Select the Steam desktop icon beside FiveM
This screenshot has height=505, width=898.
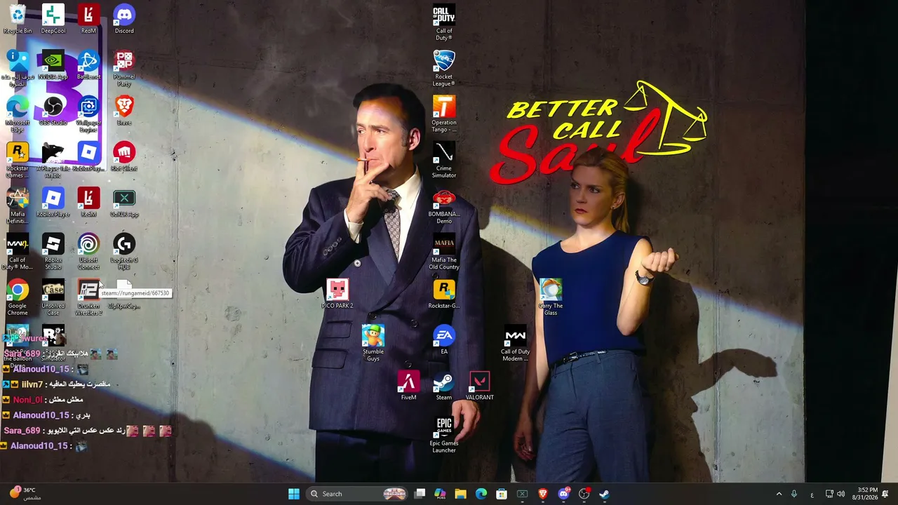[x=444, y=386]
